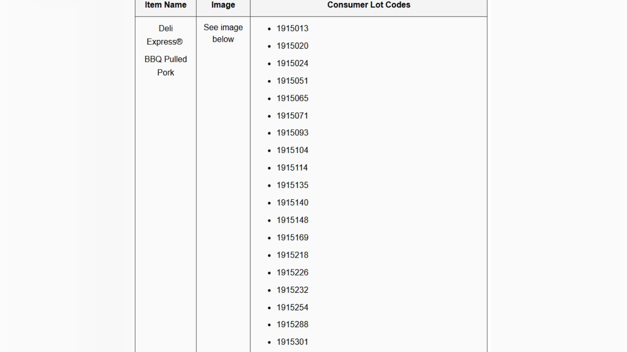Click lot code 1915104
This screenshot has width=627, height=352.
pyautogui.click(x=292, y=150)
